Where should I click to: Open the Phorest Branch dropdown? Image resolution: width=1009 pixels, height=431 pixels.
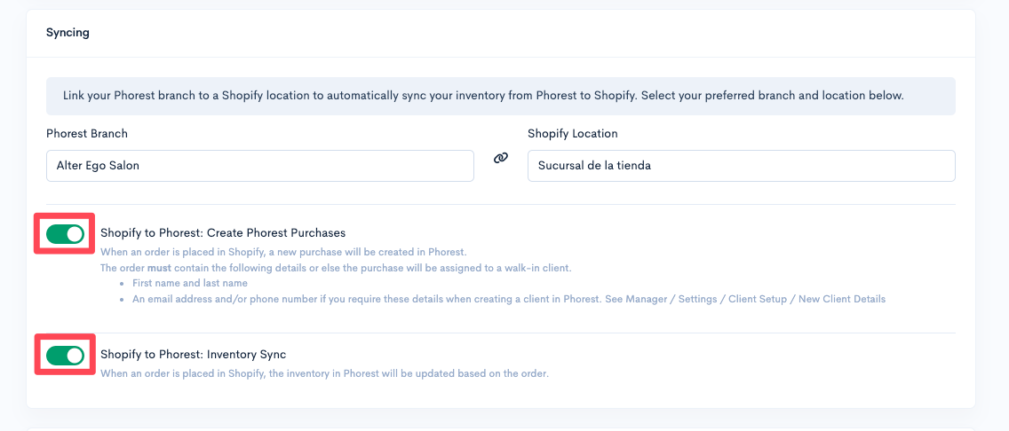(259, 166)
